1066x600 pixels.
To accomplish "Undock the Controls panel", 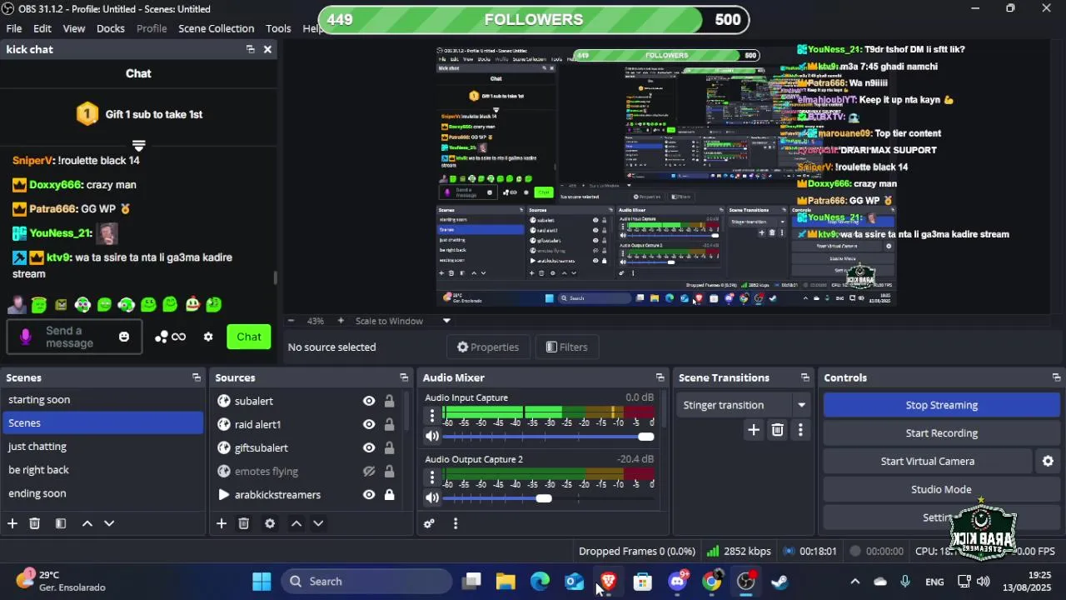I will (x=1056, y=377).
